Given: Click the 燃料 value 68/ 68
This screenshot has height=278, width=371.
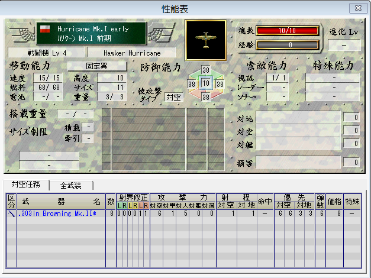Looking at the screenshot, I should 48,87.
